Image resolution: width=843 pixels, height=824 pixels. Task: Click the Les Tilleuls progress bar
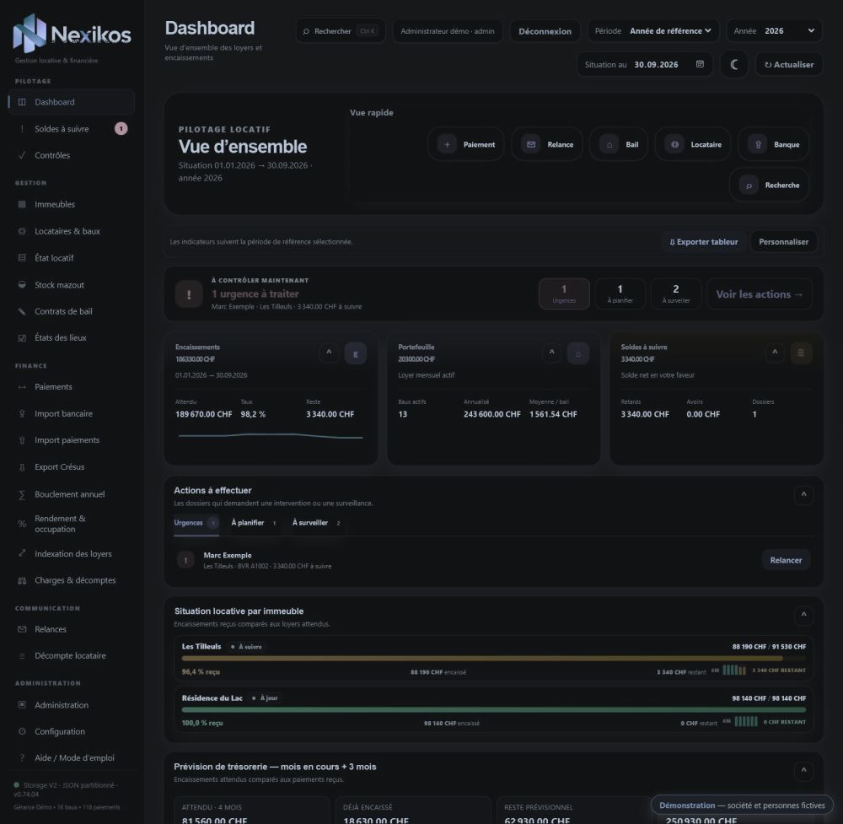pos(493,659)
